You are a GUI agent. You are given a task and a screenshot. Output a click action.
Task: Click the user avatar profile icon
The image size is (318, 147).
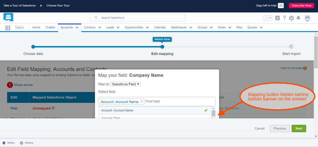307,18
